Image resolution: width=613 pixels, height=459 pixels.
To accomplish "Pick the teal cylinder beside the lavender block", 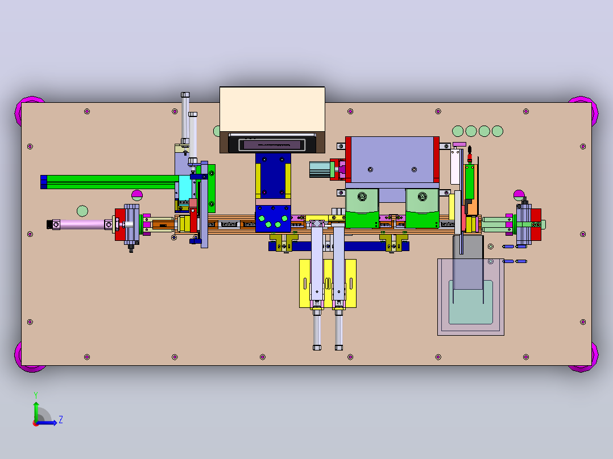I will click(x=320, y=169).
